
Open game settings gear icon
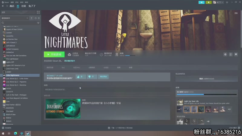[225, 54]
